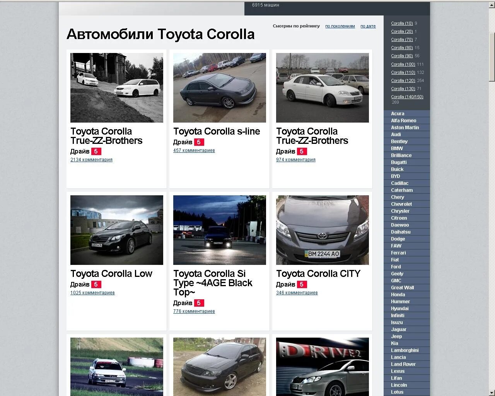
Task: Go to BMW brand
Action: click(397, 148)
